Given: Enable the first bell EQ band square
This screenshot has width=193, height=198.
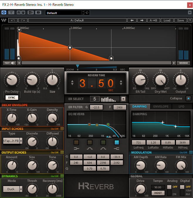Looking at the screenshot, I should [x=90, y=142].
